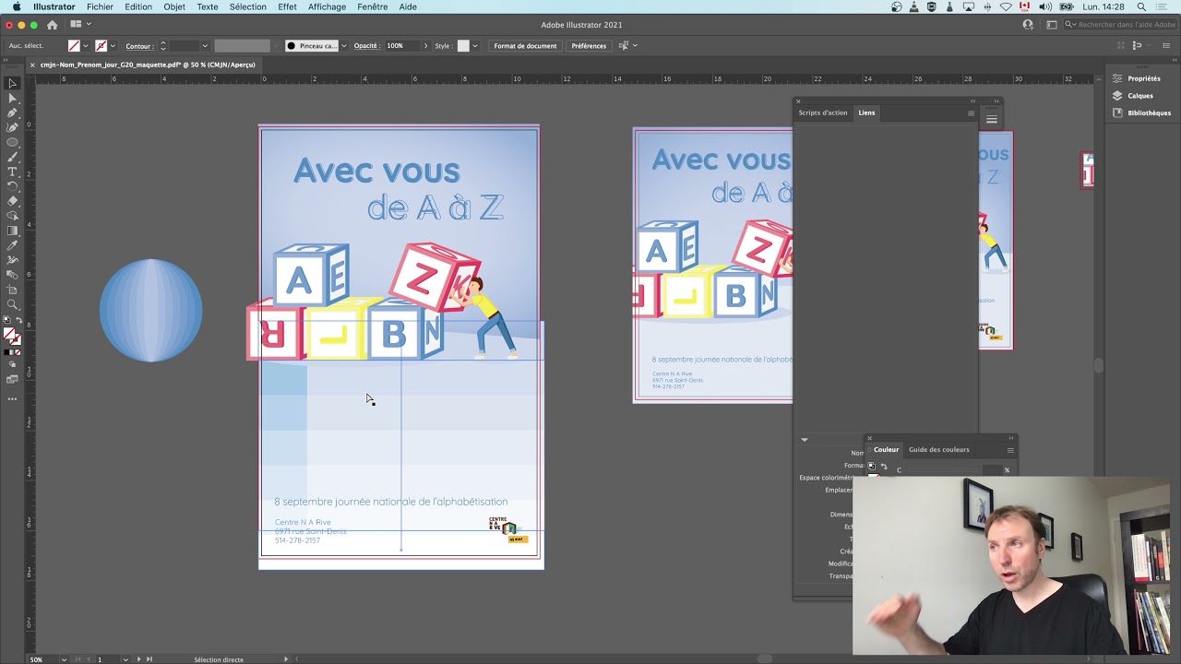Open the Edit Toolbar ellipsis
Screen dimensions: 1181x664
[12, 398]
